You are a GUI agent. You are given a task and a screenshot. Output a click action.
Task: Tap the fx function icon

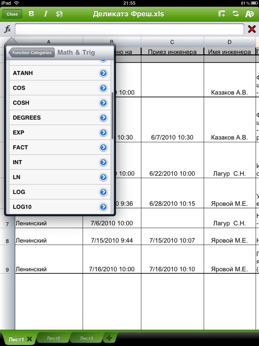[7, 29]
